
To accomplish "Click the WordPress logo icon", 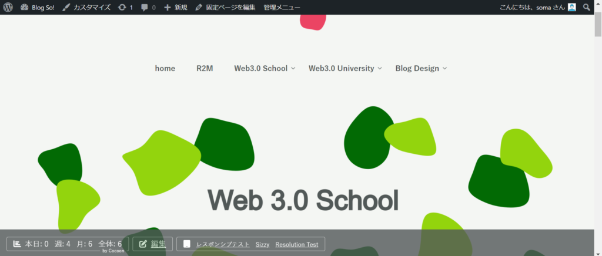I will click(x=8, y=7).
